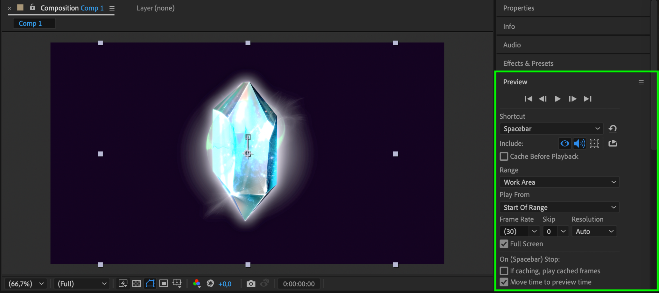Click the crystal layer's top-right transform handle
The width and height of the screenshot is (659, 293).
pos(396,43)
